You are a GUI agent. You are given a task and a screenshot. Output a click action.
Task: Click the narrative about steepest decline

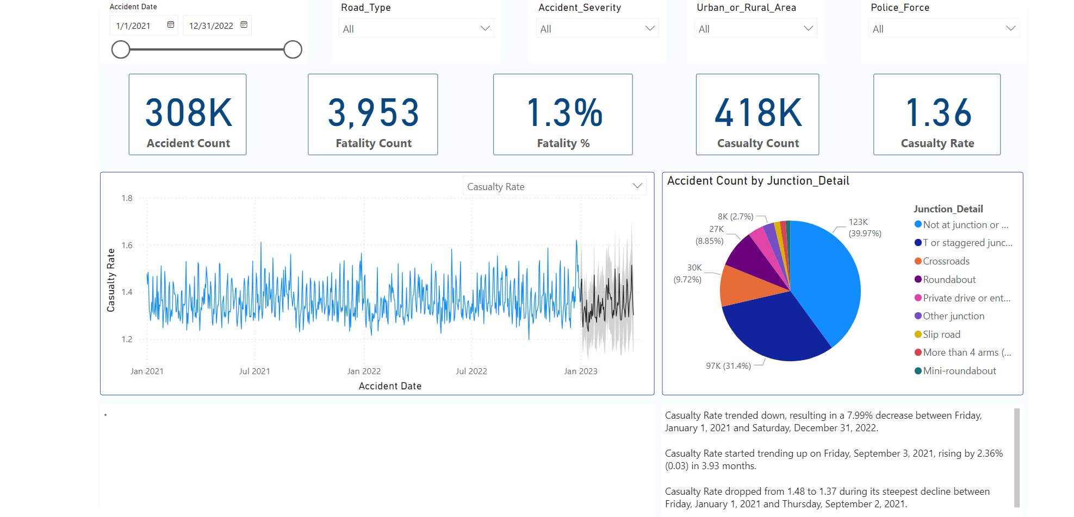(x=827, y=497)
